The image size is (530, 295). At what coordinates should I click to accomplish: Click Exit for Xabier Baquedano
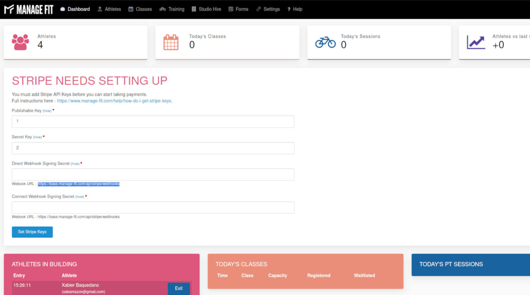(179, 288)
